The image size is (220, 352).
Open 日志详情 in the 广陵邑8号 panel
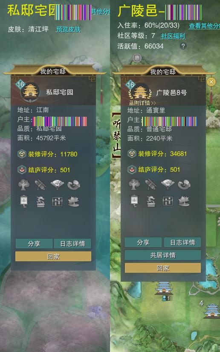[182, 242]
